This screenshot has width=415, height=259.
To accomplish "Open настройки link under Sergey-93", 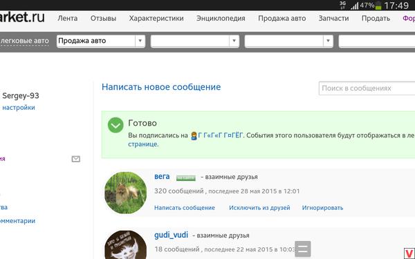I will click(x=19, y=108).
